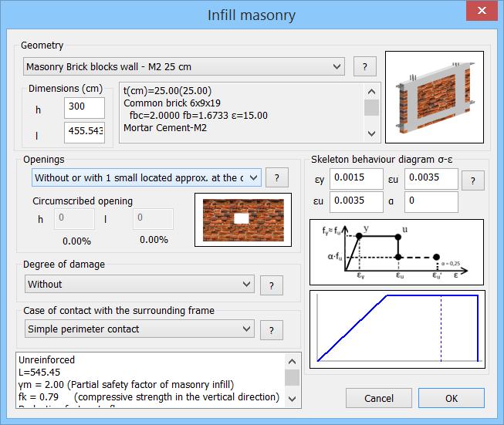Open the frame contact case dropdown

pyautogui.click(x=139, y=329)
